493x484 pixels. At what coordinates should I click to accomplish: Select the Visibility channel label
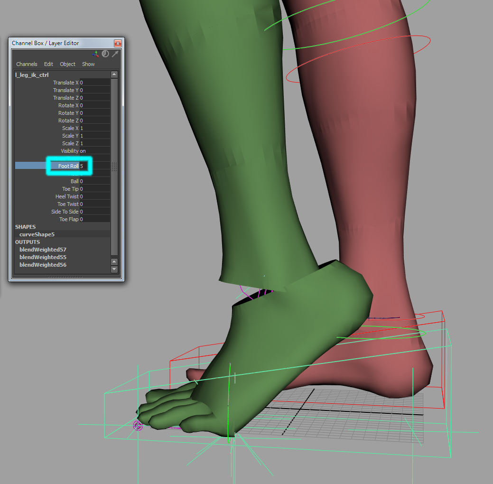click(69, 151)
